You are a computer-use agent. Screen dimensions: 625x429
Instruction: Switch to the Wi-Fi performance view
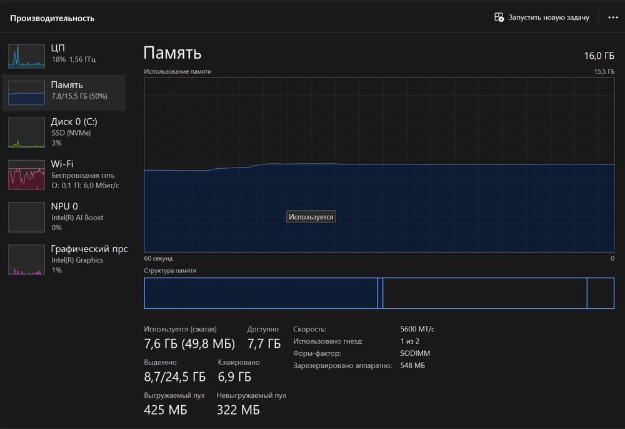click(x=64, y=174)
